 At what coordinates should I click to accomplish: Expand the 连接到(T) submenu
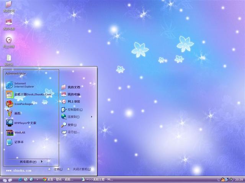[x=77, y=117]
